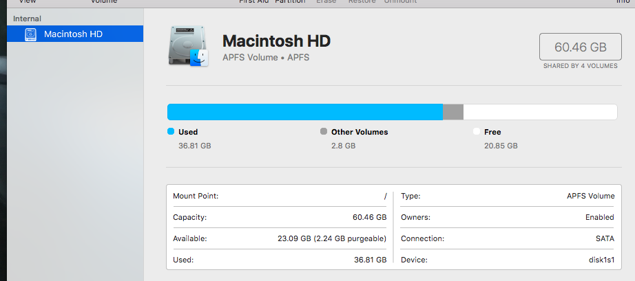This screenshot has height=281, width=635.
Task: Click the View toolbar label
Action: [27, 1]
